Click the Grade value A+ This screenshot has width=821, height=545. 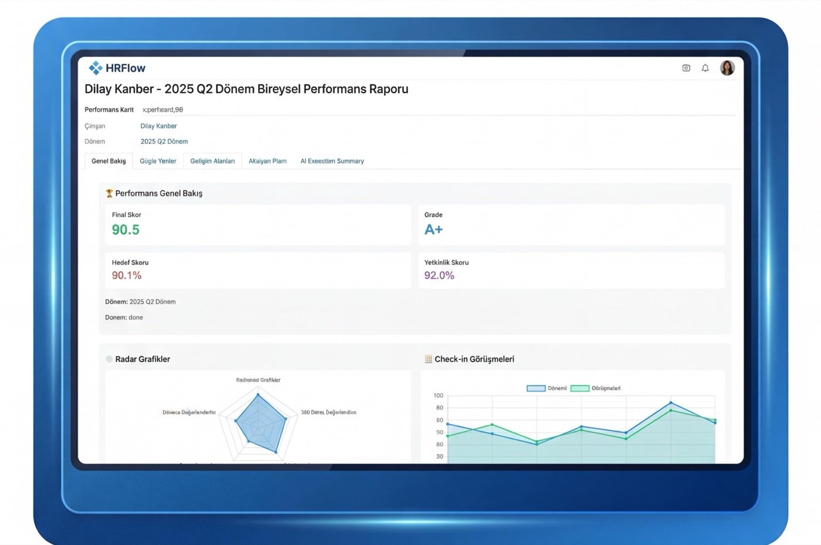(433, 230)
